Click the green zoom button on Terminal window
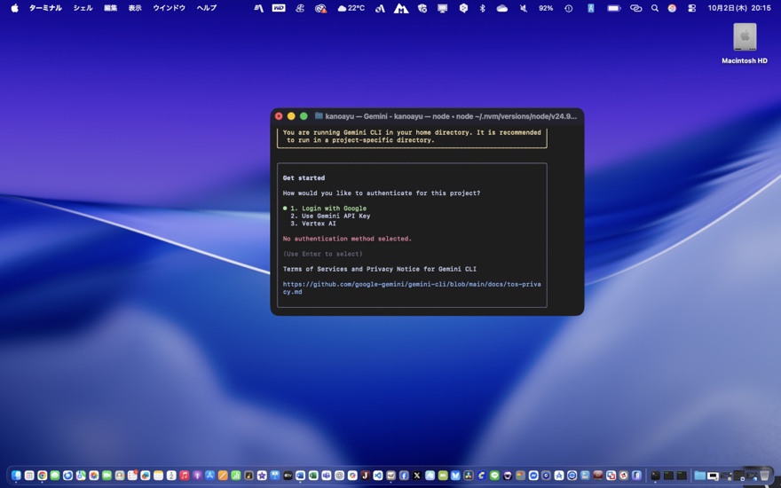The image size is (781, 488). click(304, 116)
